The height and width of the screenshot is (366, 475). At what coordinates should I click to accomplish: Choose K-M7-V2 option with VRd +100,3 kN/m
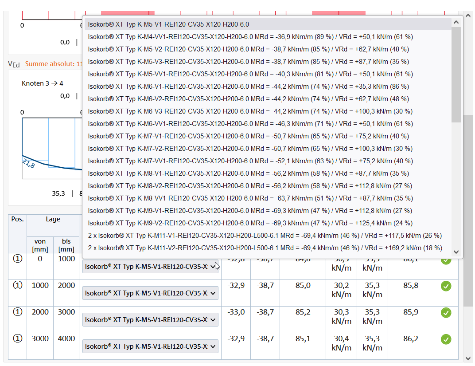[x=268, y=149]
